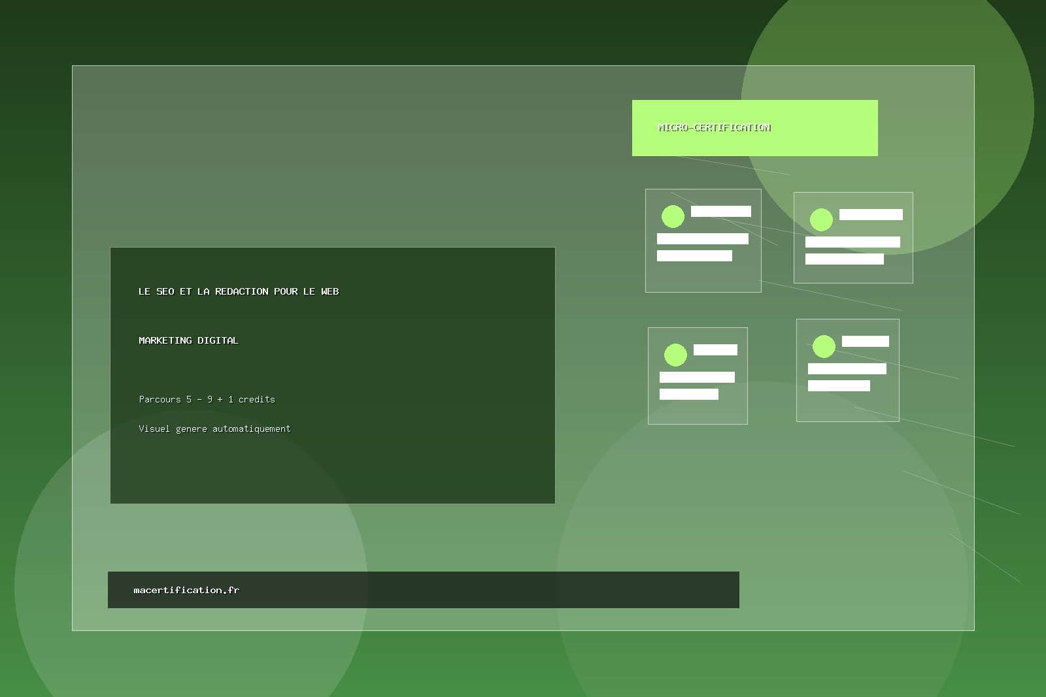
Task: Click the green circle in the lower-right card
Action: coord(824,346)
